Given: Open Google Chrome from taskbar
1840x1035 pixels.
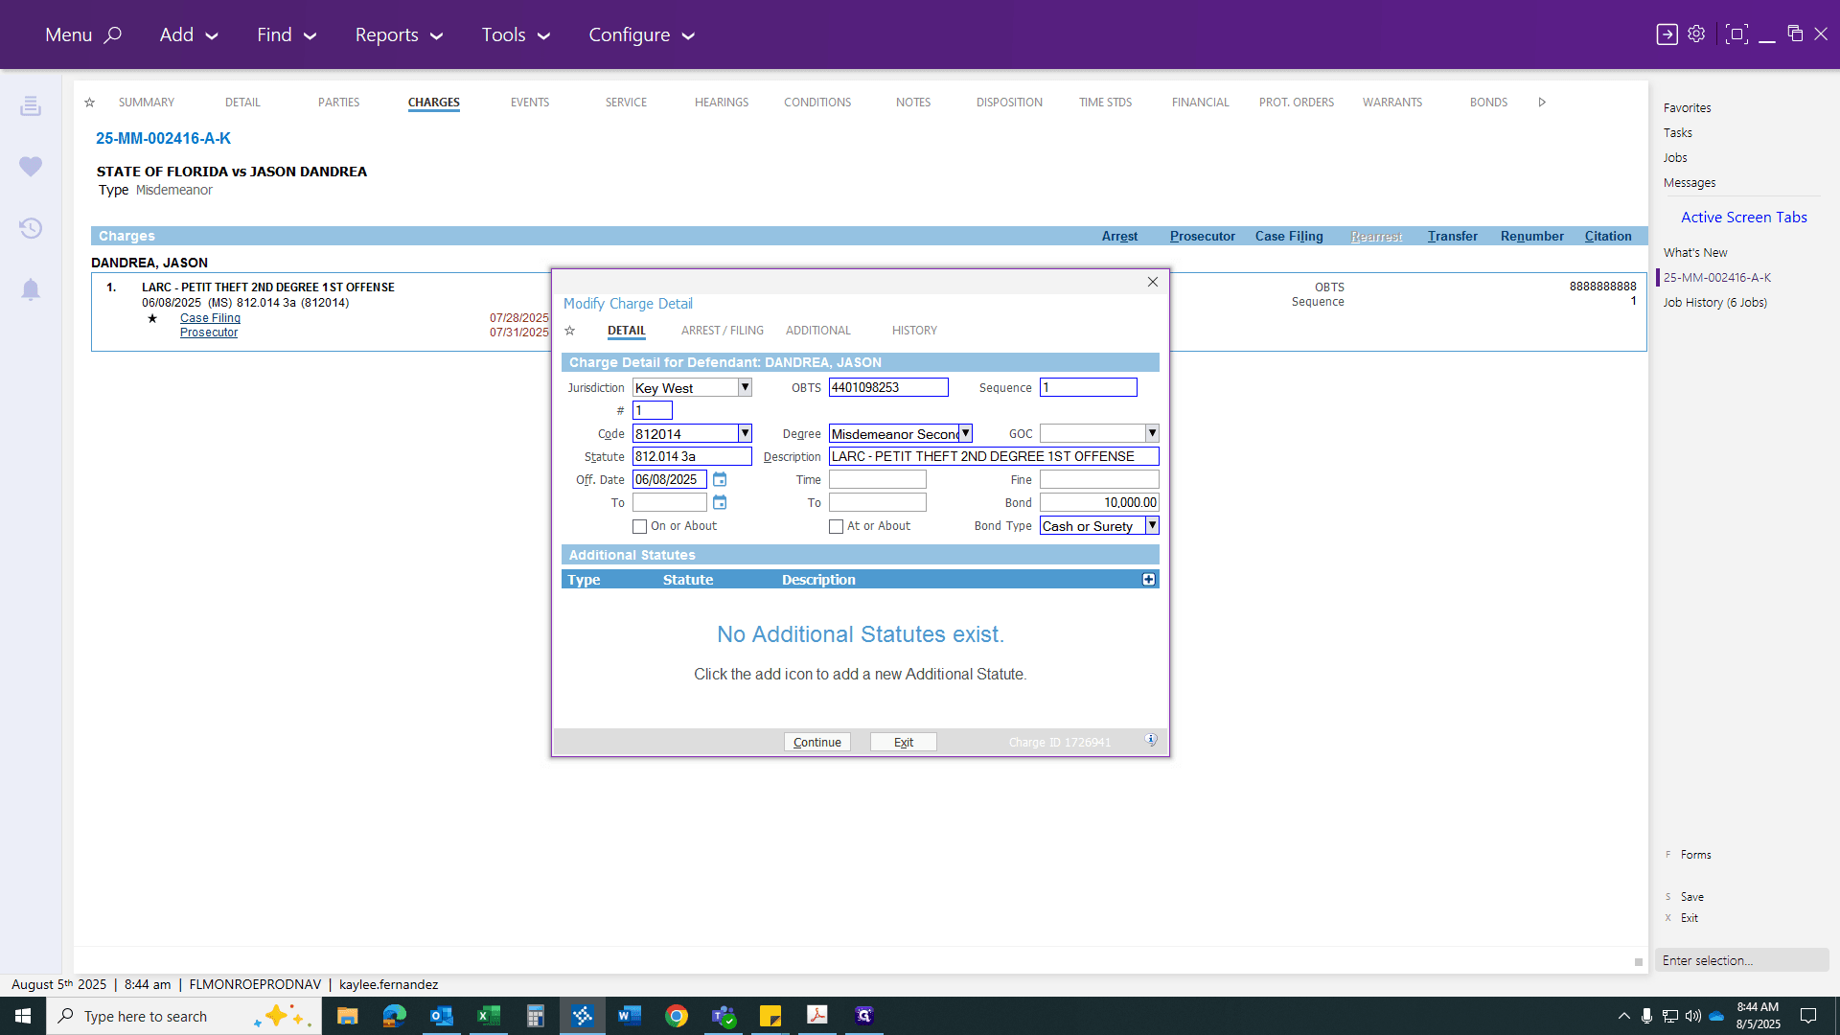Looking at the screenshot, I should click(x=677, y=1016).
